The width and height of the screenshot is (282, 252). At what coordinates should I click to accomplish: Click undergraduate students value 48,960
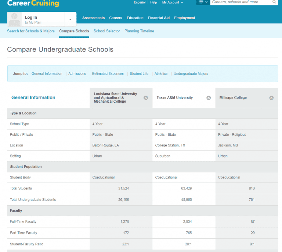tap(186, 200)
